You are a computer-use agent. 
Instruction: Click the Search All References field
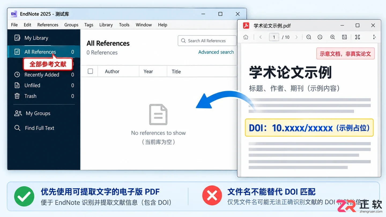coord(207,41)
